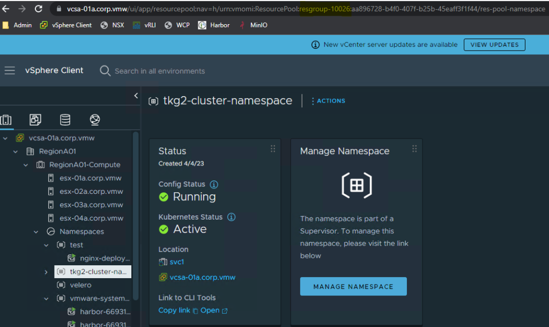The height and width of the screenshot is (327, 549).
Task: Open the Storage inventory view icon
Action: 65,119
